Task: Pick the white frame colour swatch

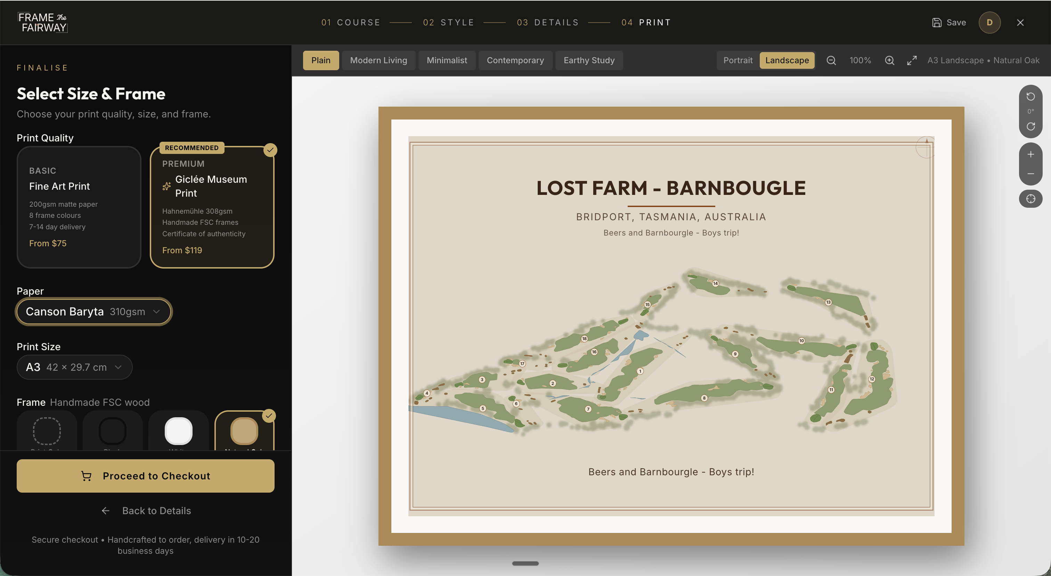Action: pyautogui.click(x=178, y=431)
